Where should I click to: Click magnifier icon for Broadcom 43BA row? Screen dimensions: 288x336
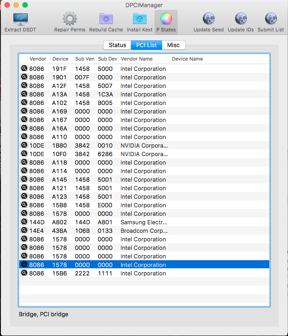[24, 231]
